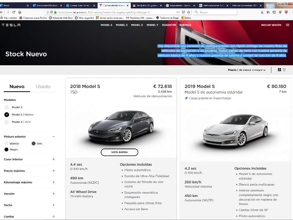Toggle the Firefox sidebar icon
293x220 pixels.
pyautogui.click(x=274, y=12)
